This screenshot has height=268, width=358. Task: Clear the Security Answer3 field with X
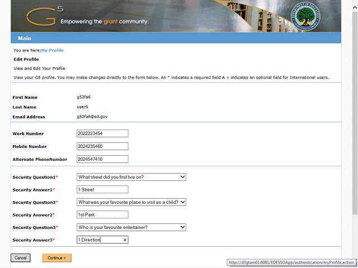(125, 240)
